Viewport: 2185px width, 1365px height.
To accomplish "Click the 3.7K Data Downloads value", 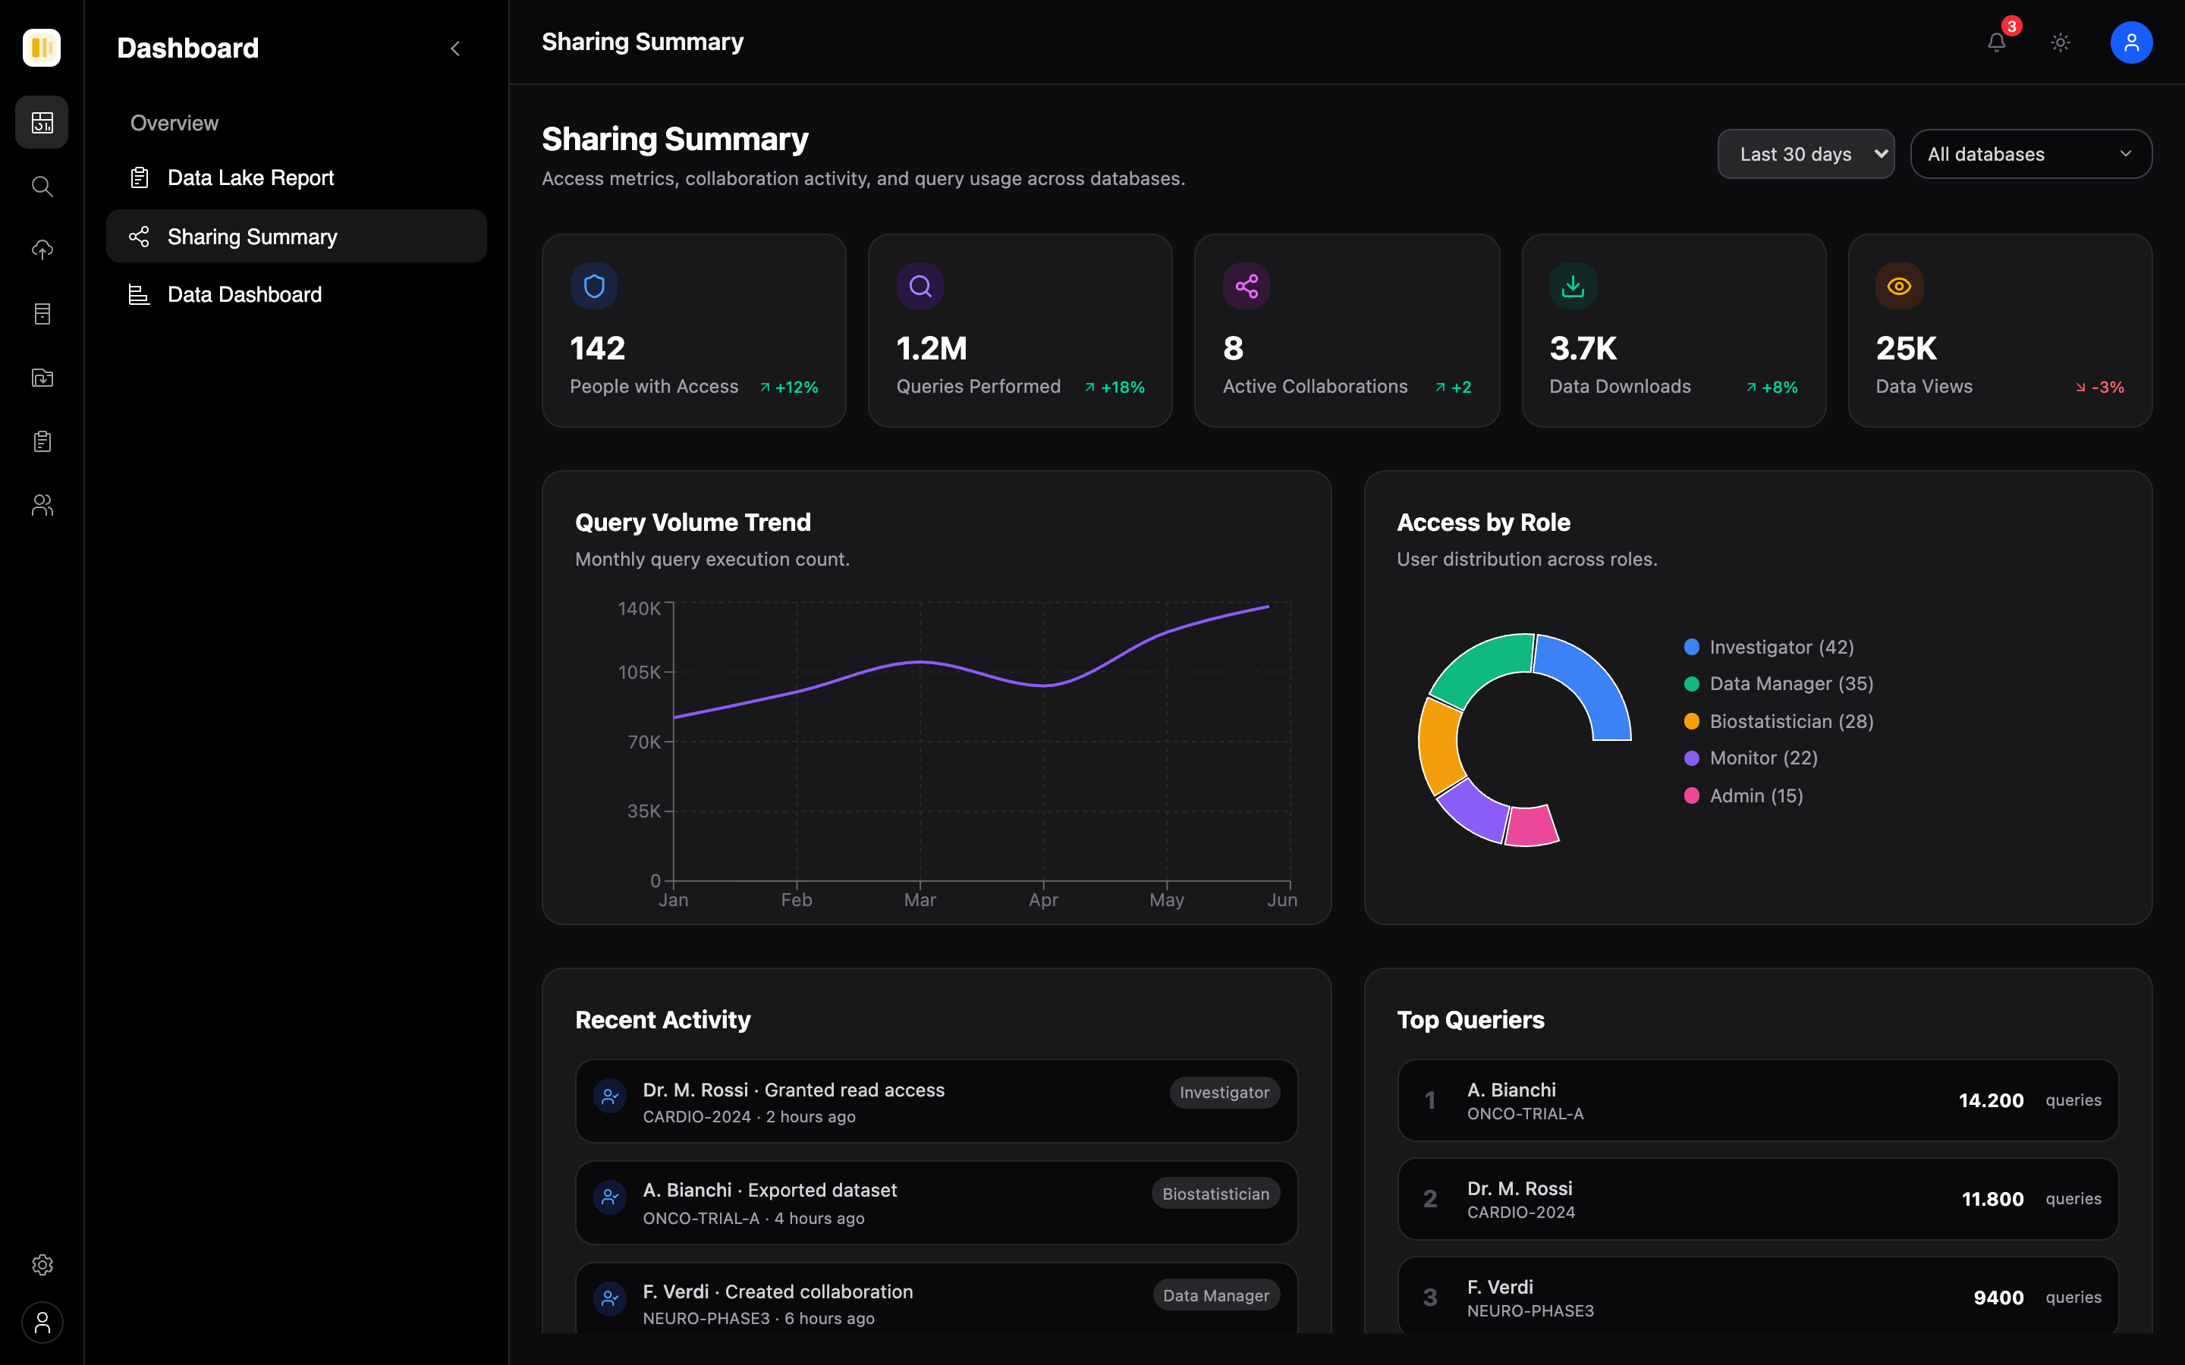I will (x=1583, y=349).
